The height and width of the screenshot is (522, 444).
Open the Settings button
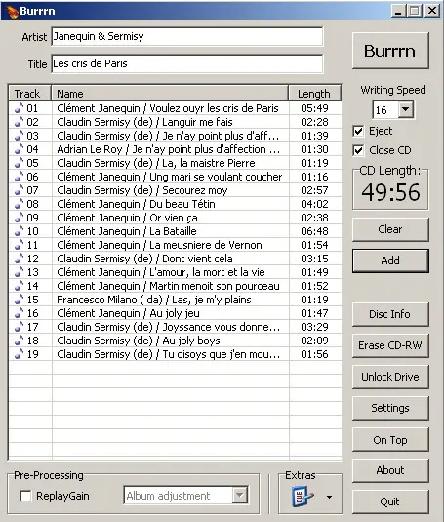(390, 408)
